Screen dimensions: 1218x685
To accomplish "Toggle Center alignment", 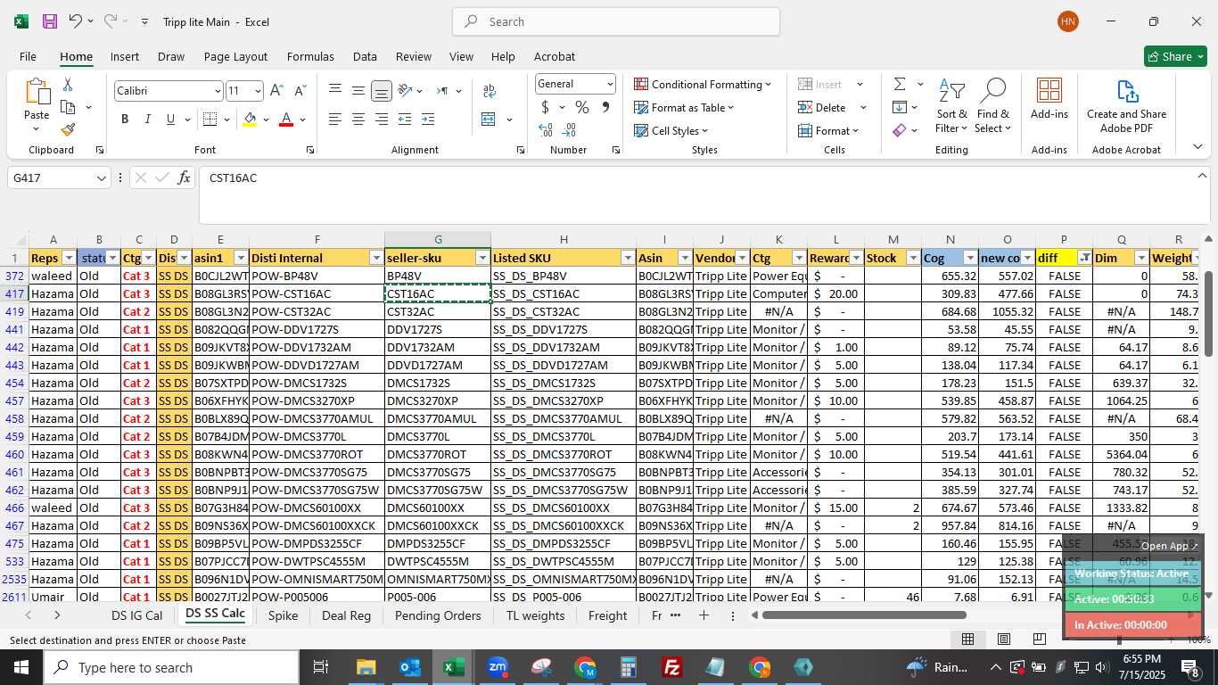I will (x=358, y=120).
